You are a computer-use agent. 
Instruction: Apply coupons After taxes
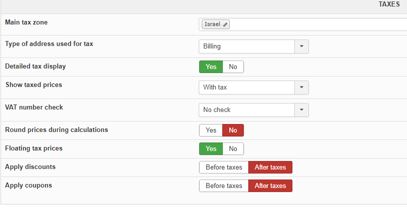pos(270,186)
